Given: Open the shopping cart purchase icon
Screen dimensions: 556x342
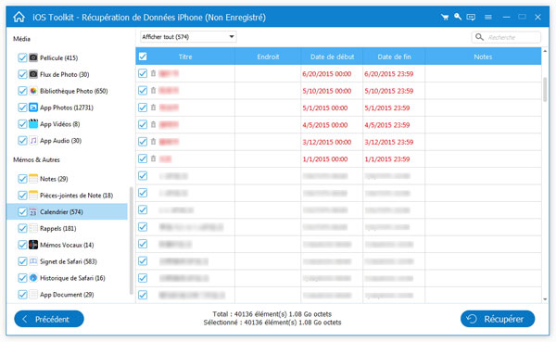Looking at the screenshot, I should (444, 17).
